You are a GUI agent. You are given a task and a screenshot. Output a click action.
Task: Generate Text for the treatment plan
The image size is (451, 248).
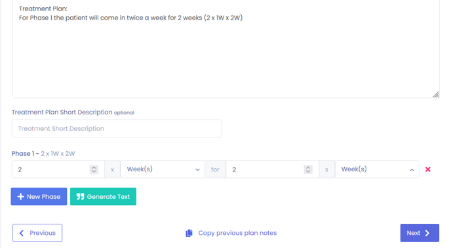click(103, 196)
